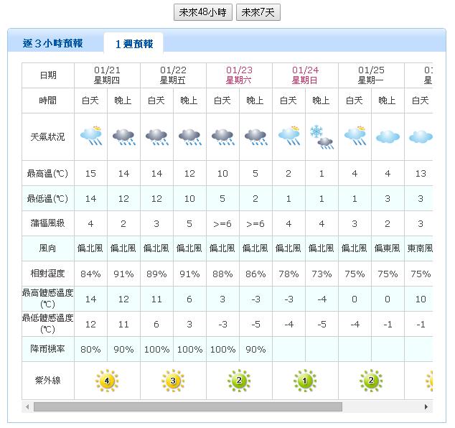Click the horizontal scrollbar thumb

coord(188,406)
